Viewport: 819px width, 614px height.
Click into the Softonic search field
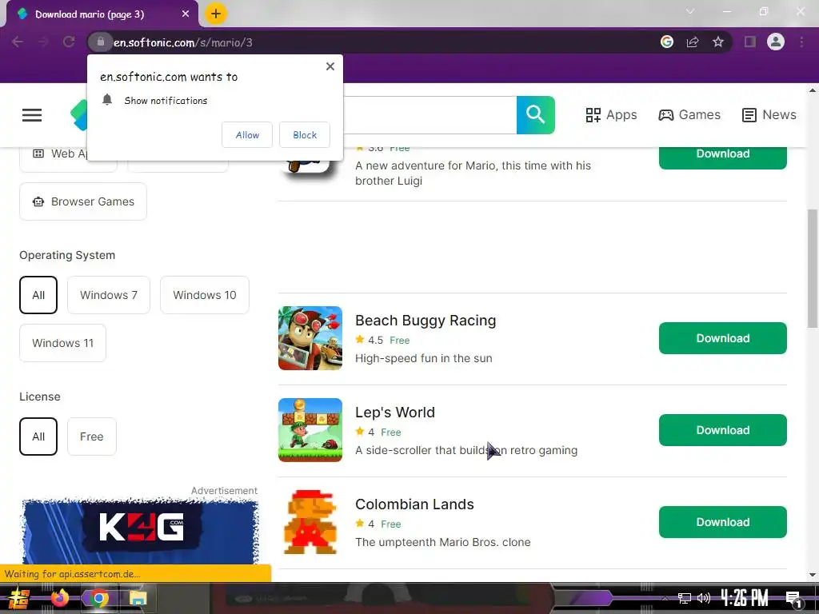coord(429,115)
